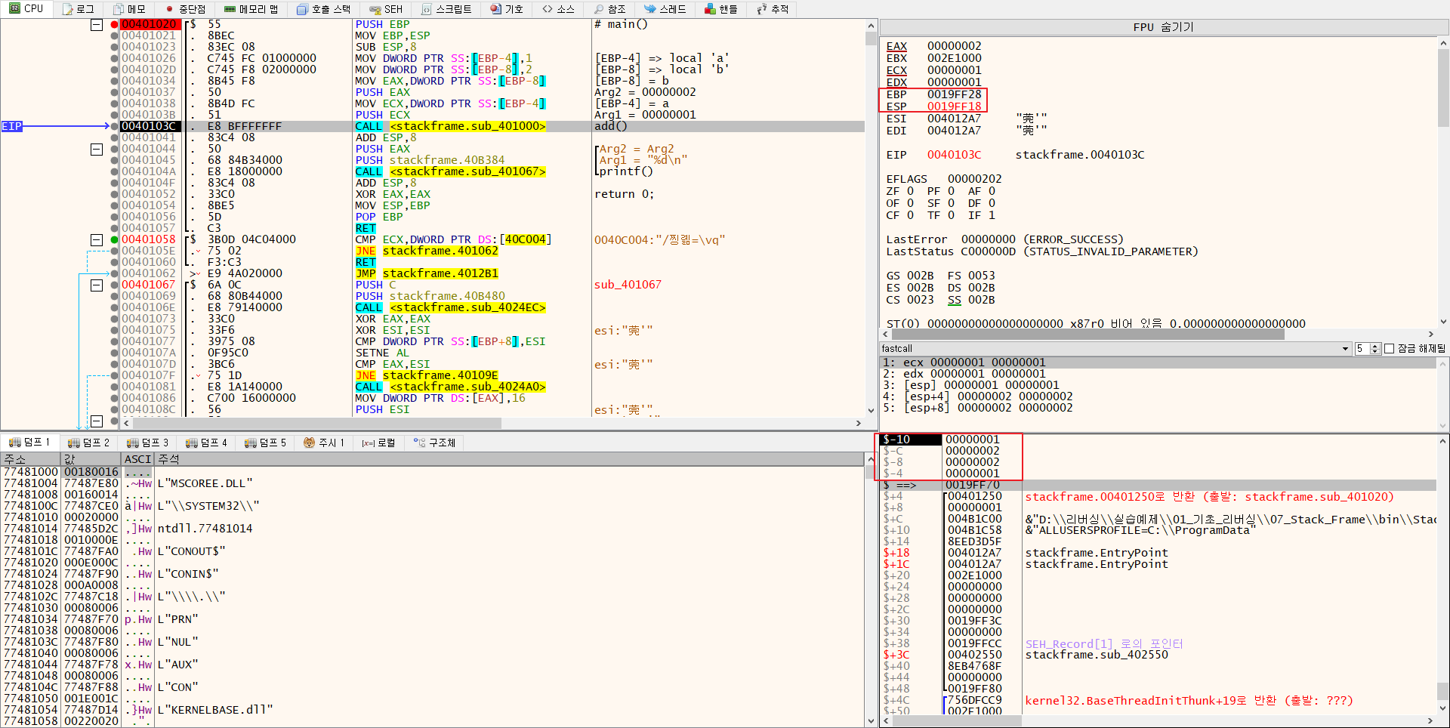
Task: Click the 덤프 1 tab icon
Action: point(14,443)
